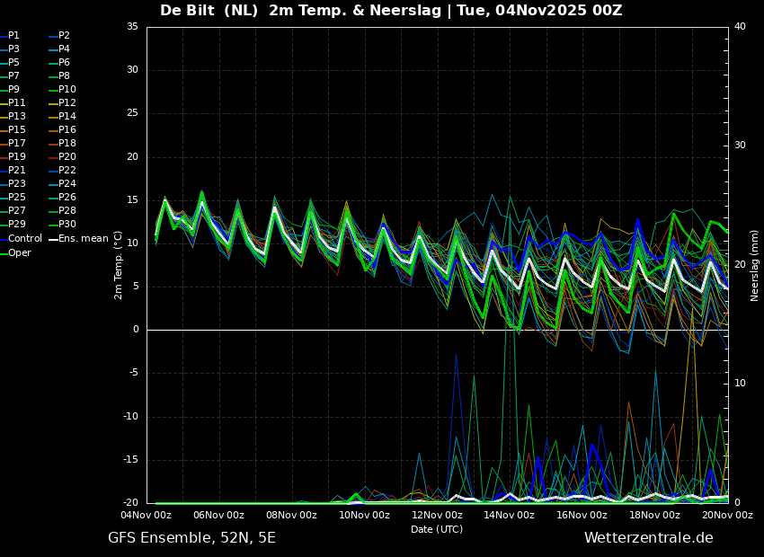Click the 40 value on the Neerslag axis
The height and width of the screenshot is (557, 764).
pyautogui.click(x=740, y=27)
